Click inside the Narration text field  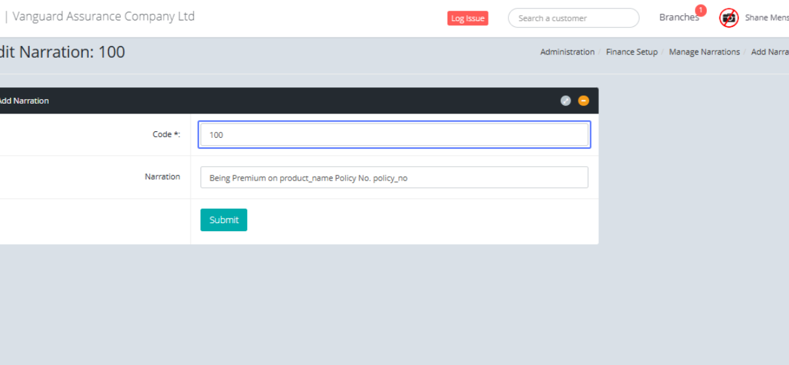(x=394, y=177)
